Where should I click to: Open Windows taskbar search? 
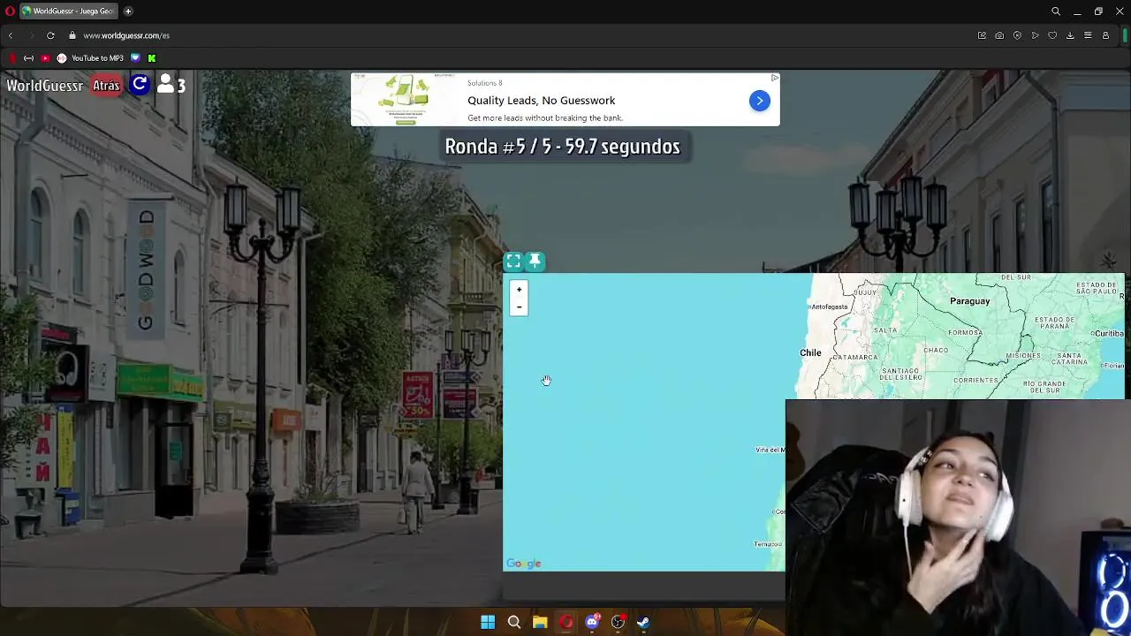point(513,623)
